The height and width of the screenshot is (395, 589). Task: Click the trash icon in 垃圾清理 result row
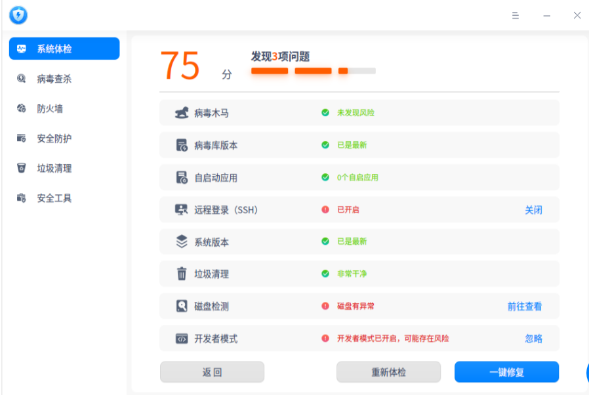coord(182,274)
